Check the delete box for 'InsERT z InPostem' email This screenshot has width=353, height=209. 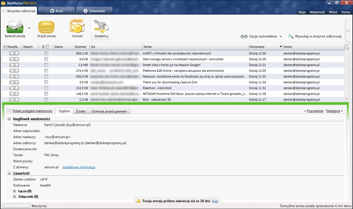(46, 53)
